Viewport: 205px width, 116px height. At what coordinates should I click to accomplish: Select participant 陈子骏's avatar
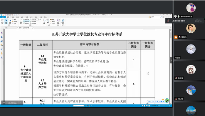point(191,69)
